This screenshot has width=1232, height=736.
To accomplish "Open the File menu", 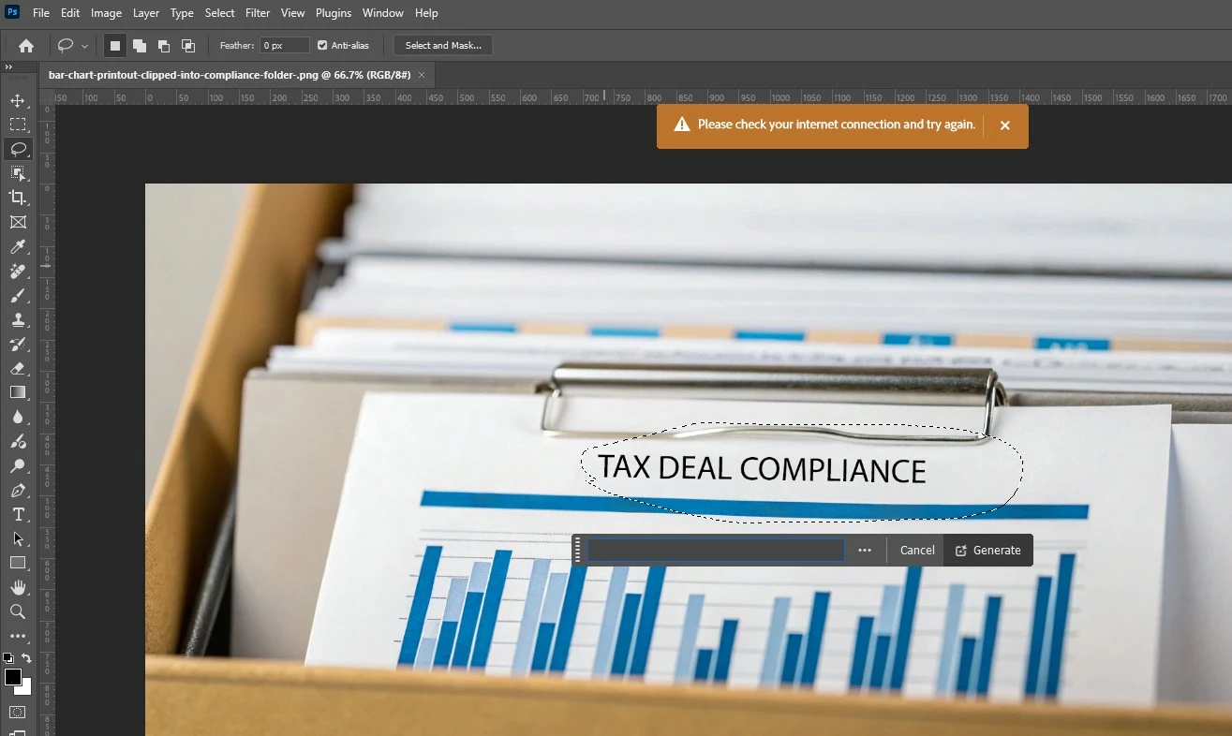I will point(42,13).
